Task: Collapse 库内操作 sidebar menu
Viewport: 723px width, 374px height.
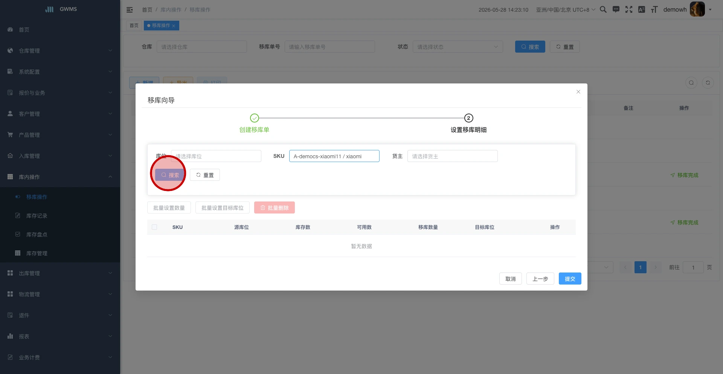Action: click(x=60, y=177)
